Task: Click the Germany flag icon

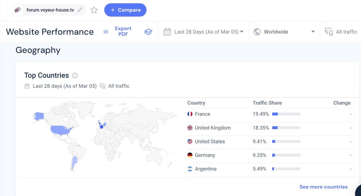Action: [190, 155]
